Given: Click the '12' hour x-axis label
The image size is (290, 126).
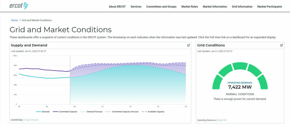Looking at the screenshot, I should (102, 107).
